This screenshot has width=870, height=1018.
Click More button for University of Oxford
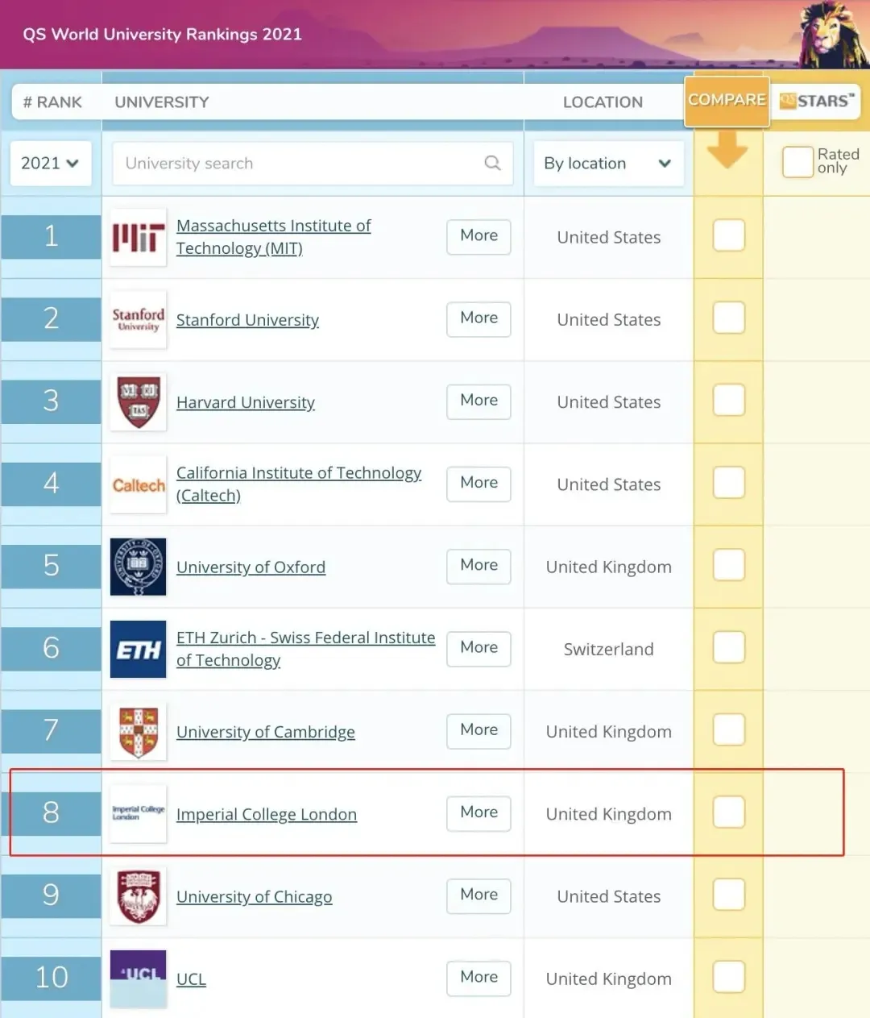(x=478, y=565)
